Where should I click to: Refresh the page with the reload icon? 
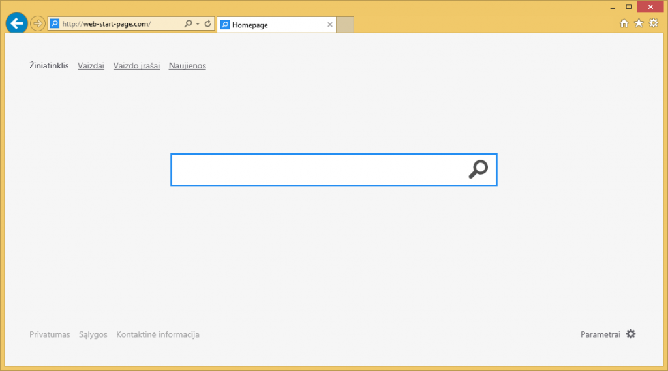[207, 24]
